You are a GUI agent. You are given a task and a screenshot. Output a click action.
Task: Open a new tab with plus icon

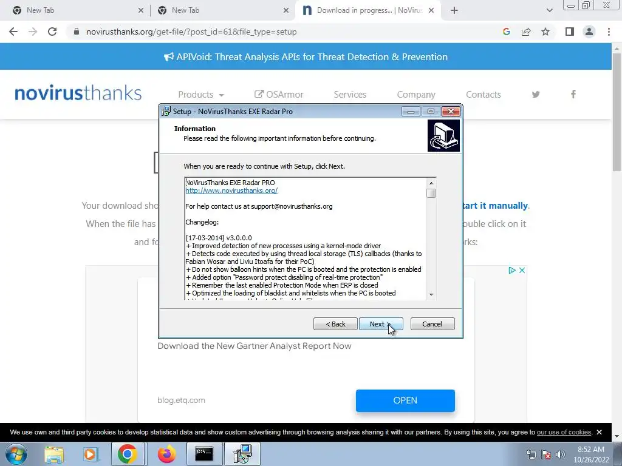pyautogui.click(x=454, y=10)
